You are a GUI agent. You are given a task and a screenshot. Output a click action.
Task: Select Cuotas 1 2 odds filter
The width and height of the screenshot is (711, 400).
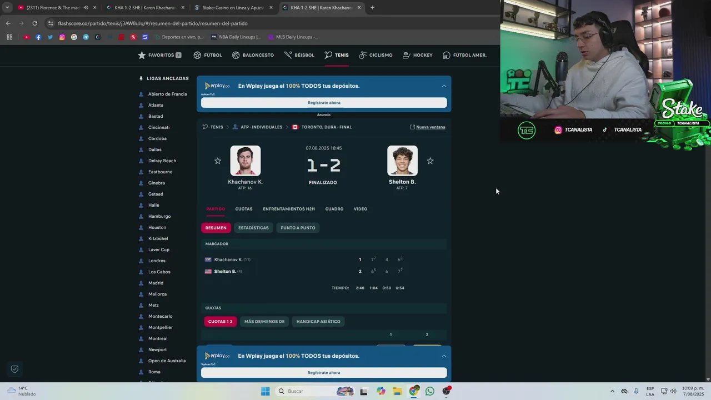tap(221, 321)
